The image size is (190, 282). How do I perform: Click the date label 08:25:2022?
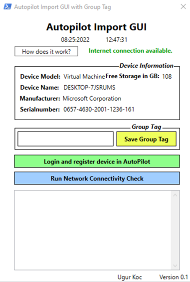[75, 39]
